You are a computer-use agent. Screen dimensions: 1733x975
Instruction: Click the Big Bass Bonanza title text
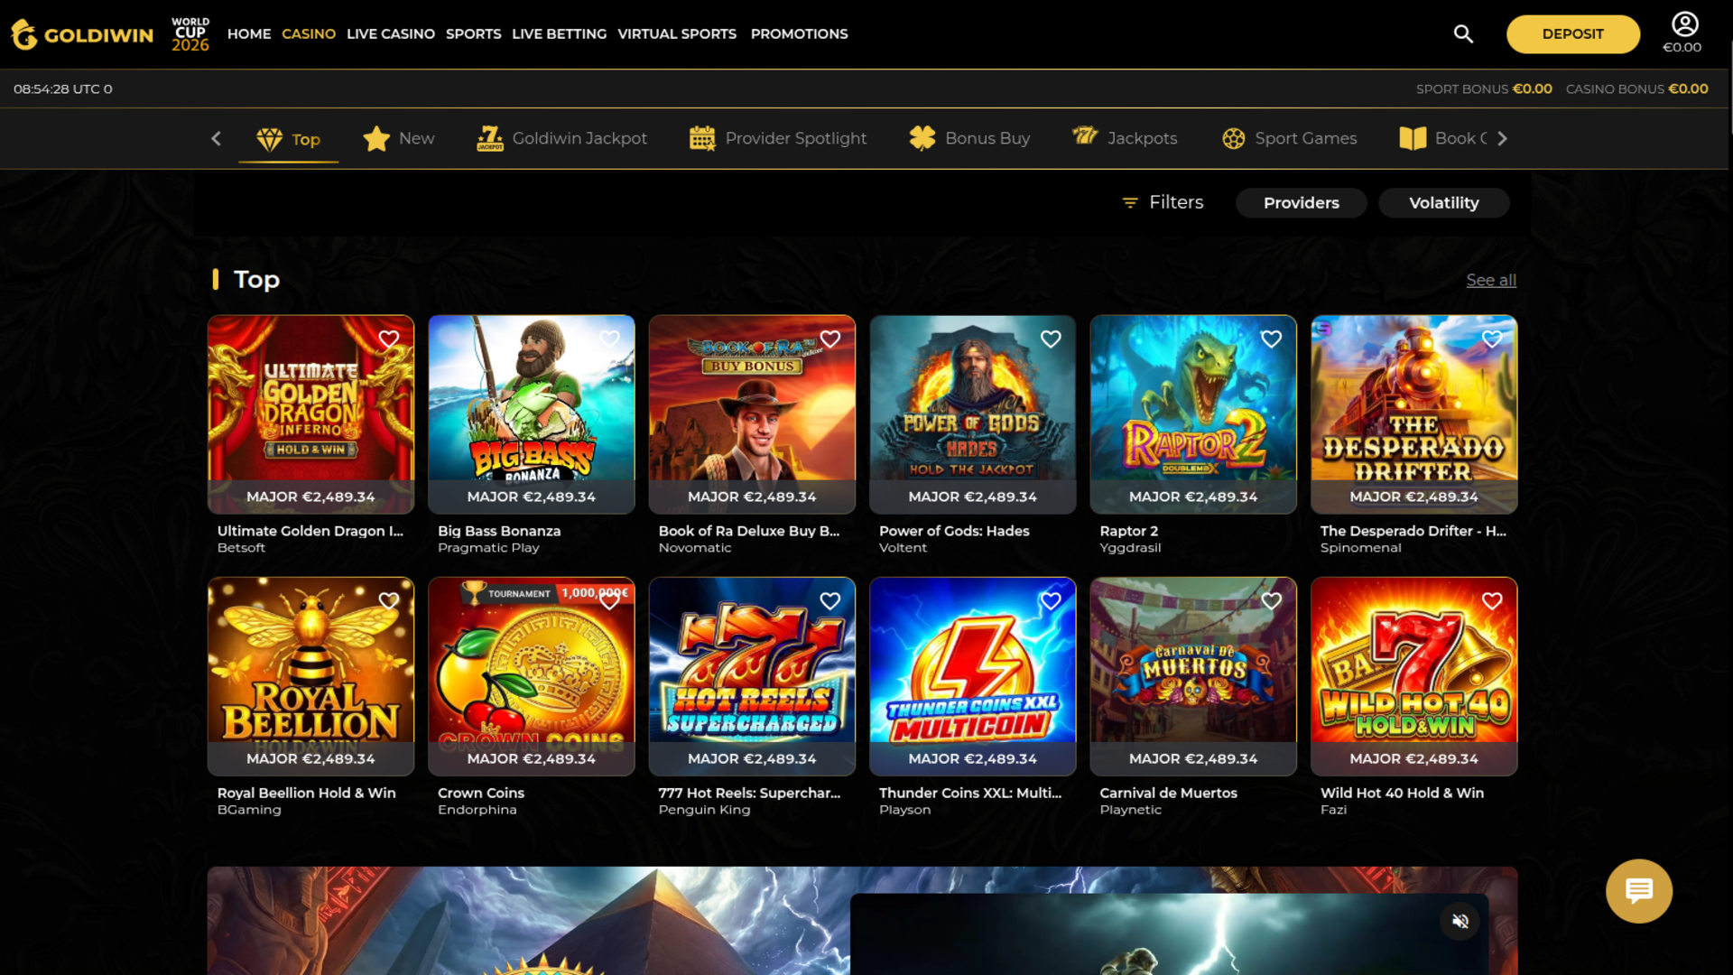[x=499, y=531]
